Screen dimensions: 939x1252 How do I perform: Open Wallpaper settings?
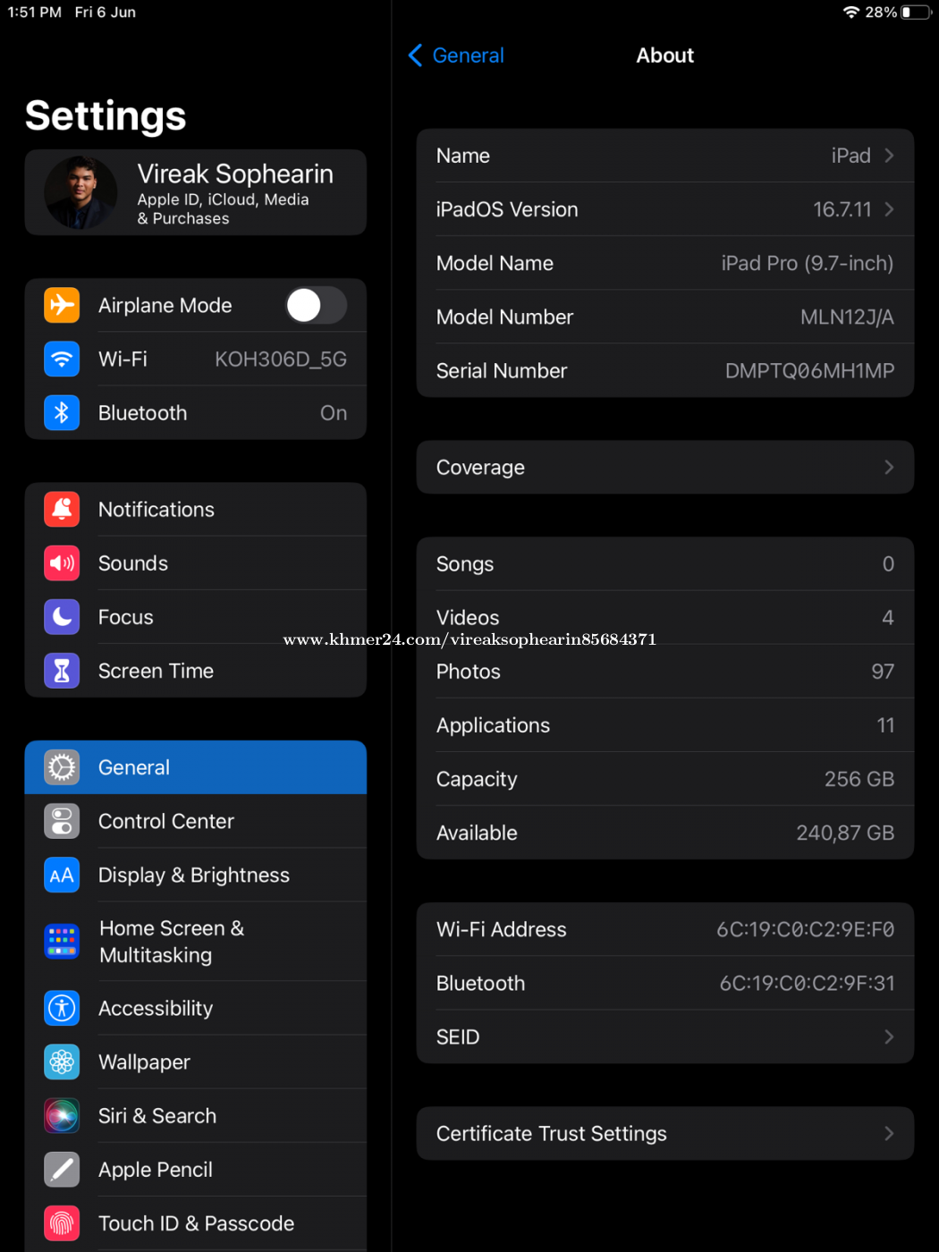tap(196, 1062)
